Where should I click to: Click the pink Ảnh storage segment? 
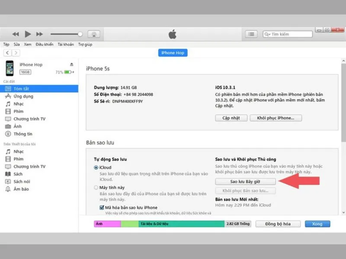[107, 224]
